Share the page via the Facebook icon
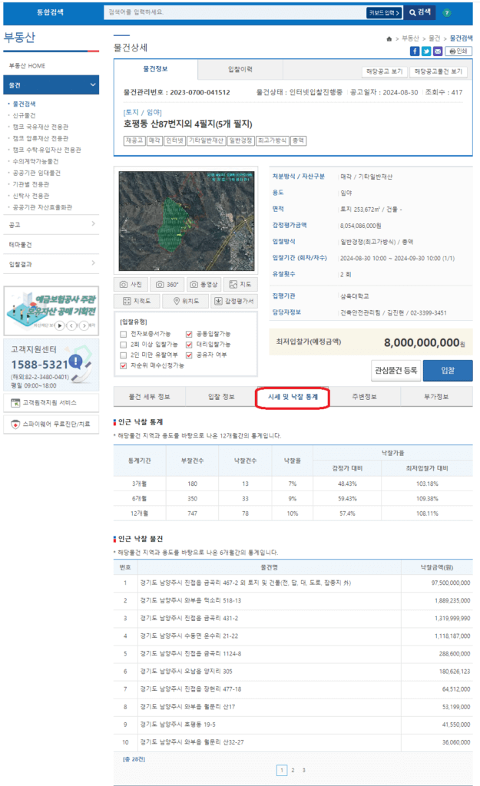 (x=415, y=51)
